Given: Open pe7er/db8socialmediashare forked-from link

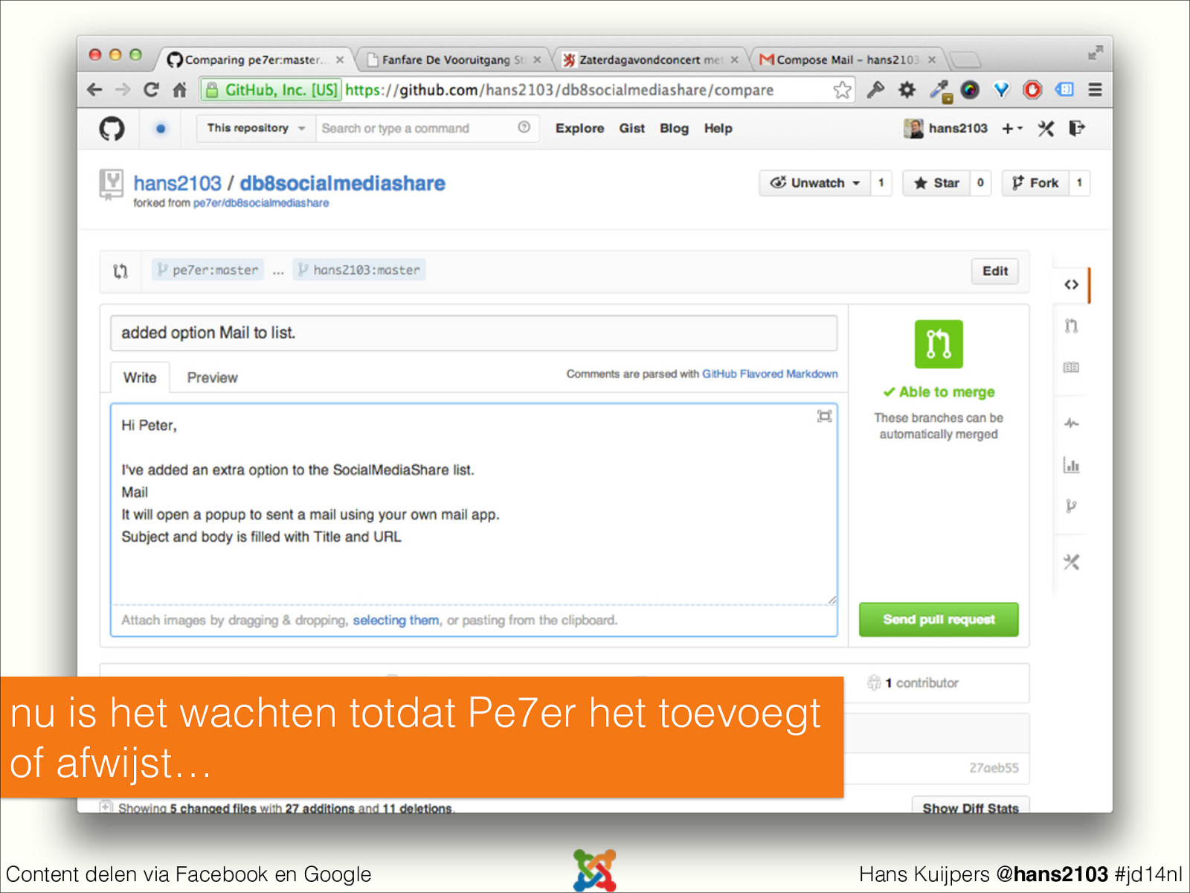Looking at the screenshot, I should 261,203.
